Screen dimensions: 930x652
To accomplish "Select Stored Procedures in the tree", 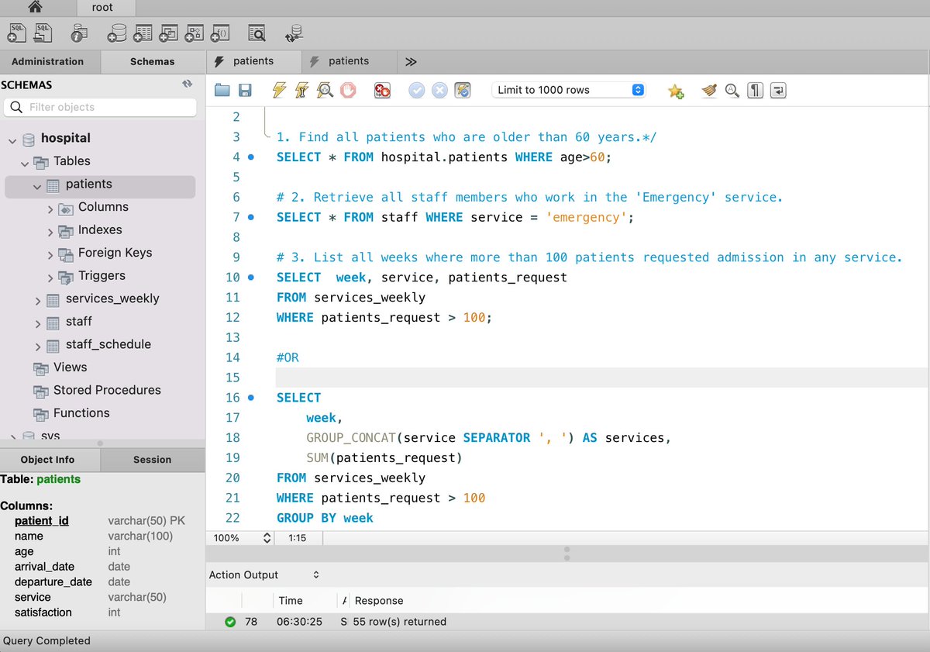I will (x=107, y=390).
